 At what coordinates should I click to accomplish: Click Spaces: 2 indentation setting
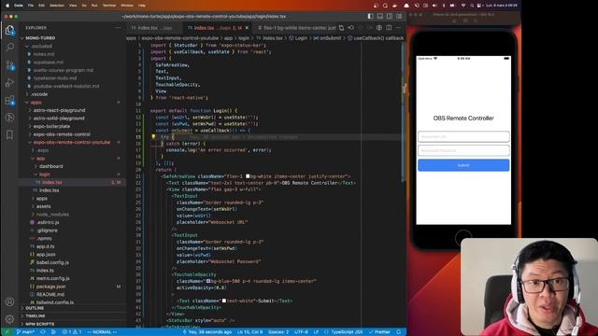coord(278,332)
